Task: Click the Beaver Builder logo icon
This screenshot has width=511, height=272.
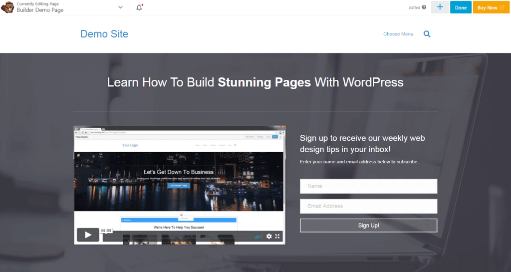Action: [x=8, y=7]
